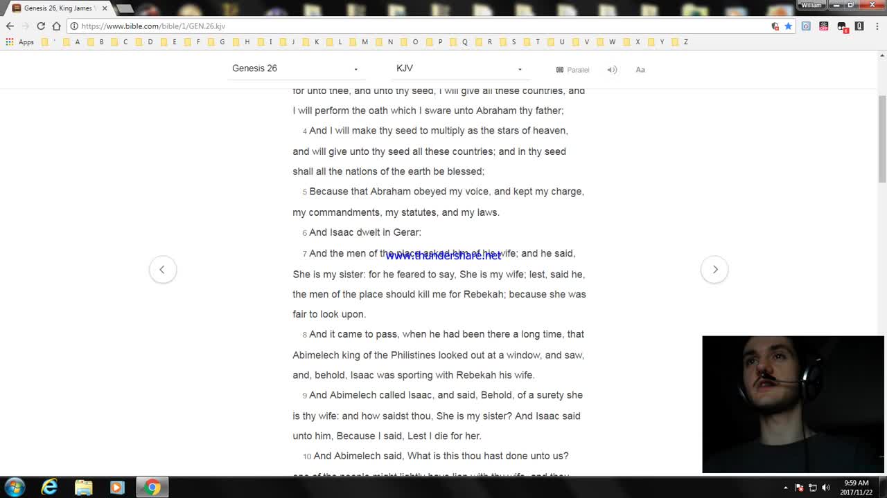
Task: Click verse 9 'And Abimelech called Isaac'
Action: point(371,395)
